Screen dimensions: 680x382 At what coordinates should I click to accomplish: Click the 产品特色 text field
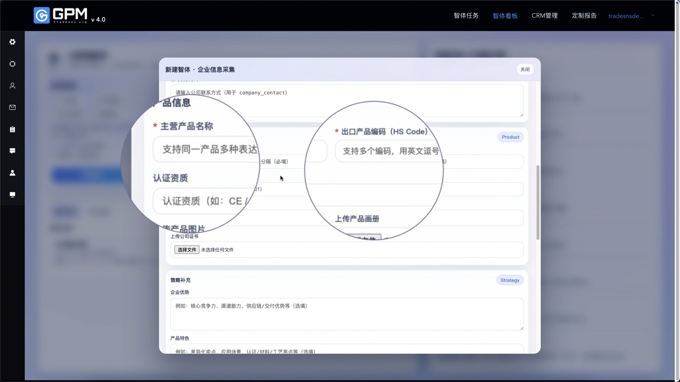click(x=347, y=349)
